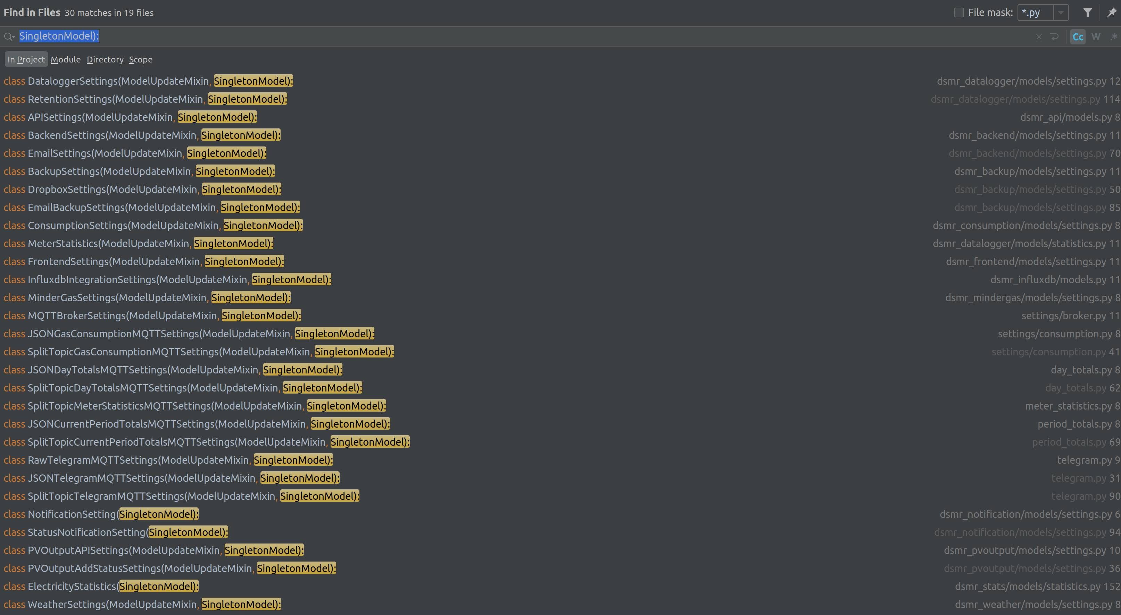Select the In Project scope

[26, 59]
